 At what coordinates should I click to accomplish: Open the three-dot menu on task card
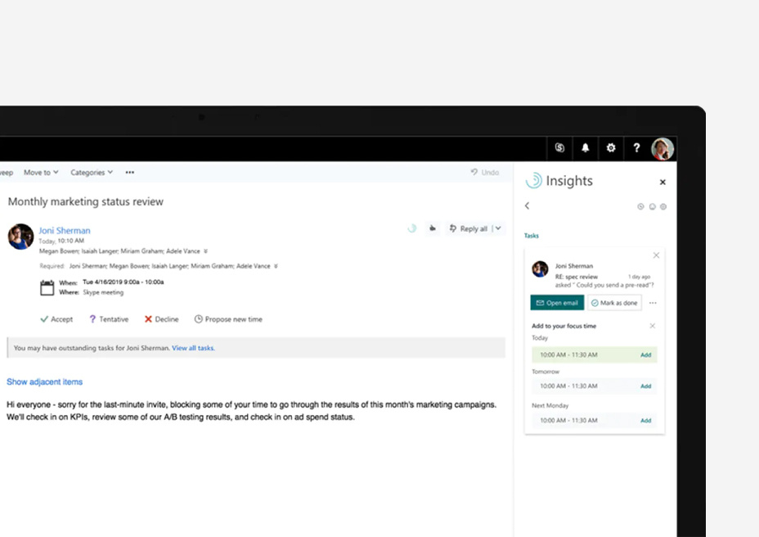(x=653, y=303)
